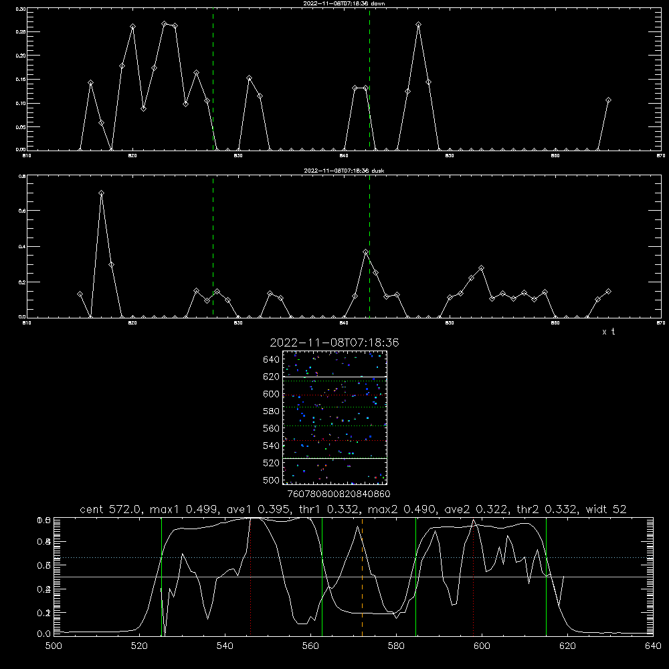
Task: Click the 'thr2 0.332' value in the header
Action: 547,509
